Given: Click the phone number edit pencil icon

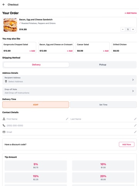Looking at the screenshot, I should coord(135,126).
